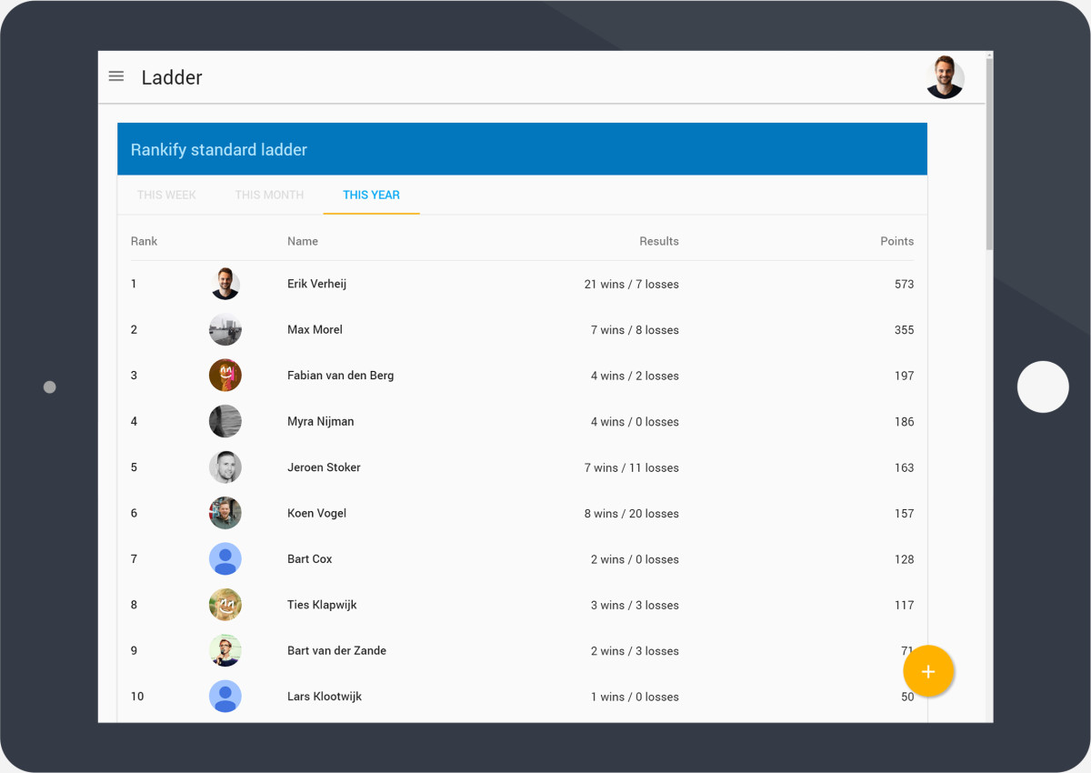Image resolution: width=1091 pixels, height=773 pixels.
Task: Click Ties Klapwijk's avatar
Action: pyautogui.click(x=225, y=605)
